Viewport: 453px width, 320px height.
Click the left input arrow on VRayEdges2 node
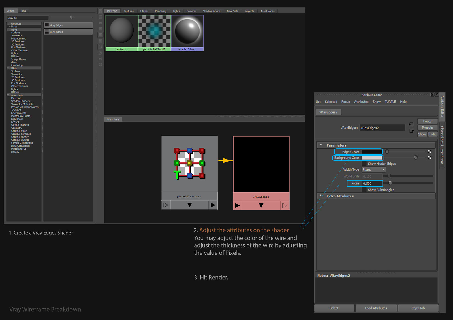click(238, 205)
